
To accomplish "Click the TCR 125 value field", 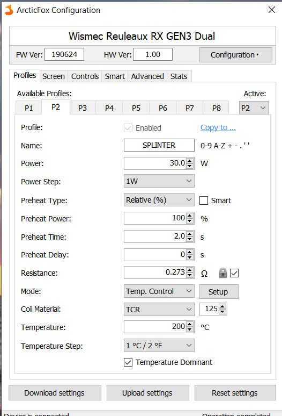I will tap(210, 309).
